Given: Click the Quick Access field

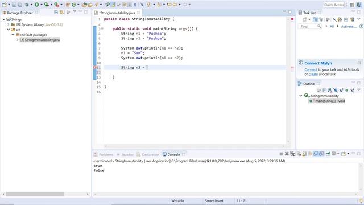Looking at the screenshot, I should click(x=334, y=5).
